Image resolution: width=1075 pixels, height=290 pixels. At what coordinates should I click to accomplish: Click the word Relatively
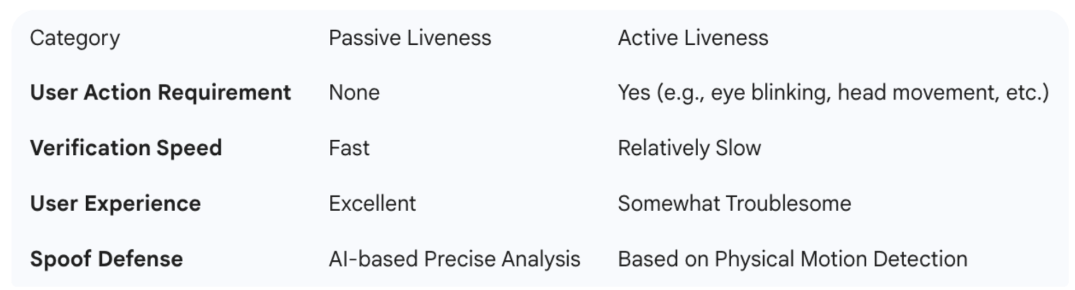655,148
